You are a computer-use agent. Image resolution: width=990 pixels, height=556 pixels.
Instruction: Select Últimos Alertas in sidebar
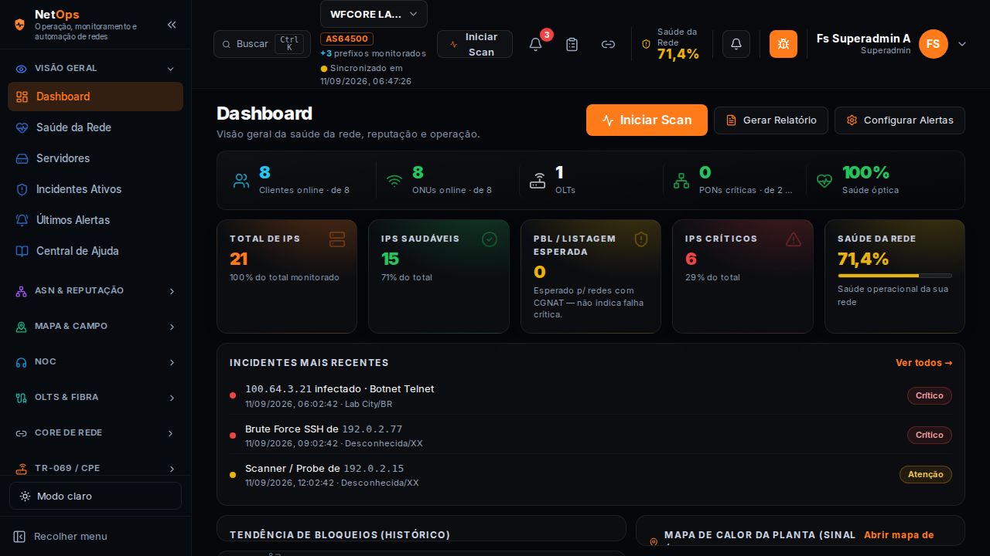[x=95, y=220]
